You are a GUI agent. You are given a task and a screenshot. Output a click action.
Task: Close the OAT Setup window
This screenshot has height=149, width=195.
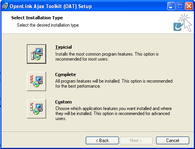[x=189, y=6]
